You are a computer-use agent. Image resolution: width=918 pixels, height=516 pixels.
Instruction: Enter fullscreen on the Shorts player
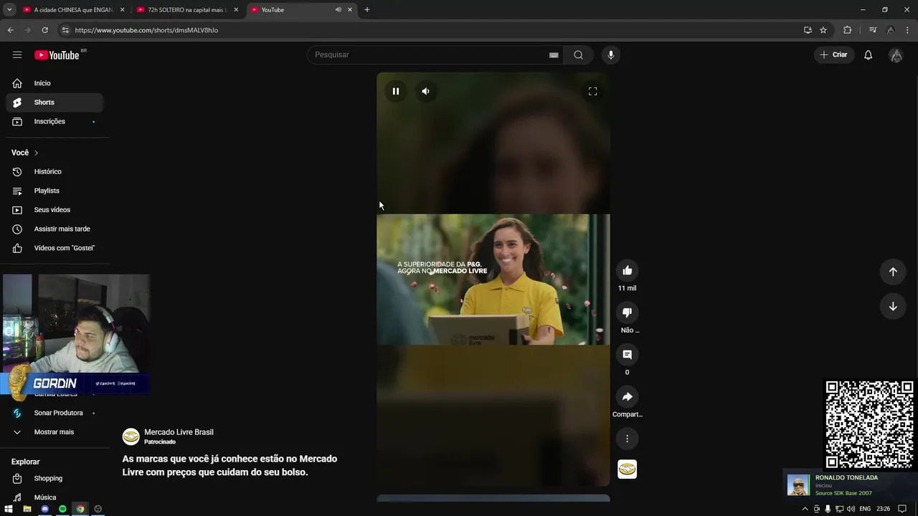point(592,91)
